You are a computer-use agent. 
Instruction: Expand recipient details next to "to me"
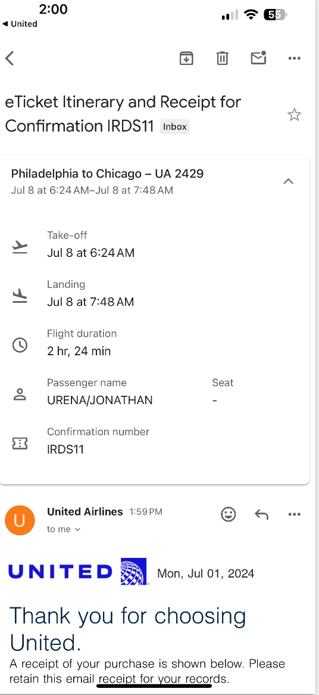[78, 529]
